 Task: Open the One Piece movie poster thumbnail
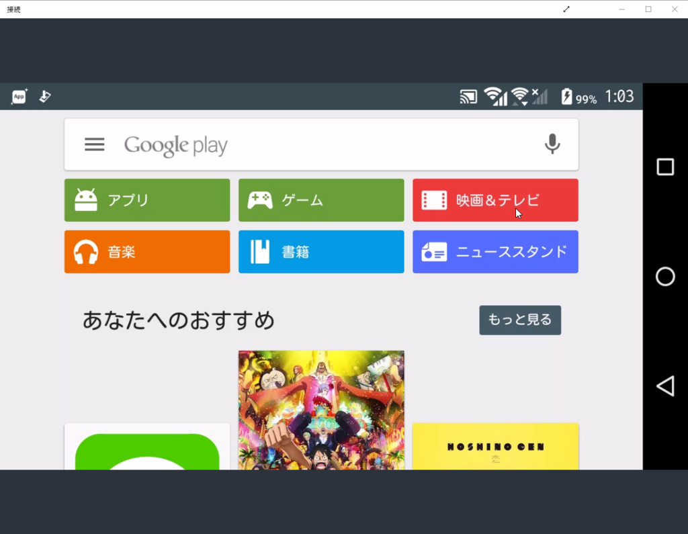[321, 410]
